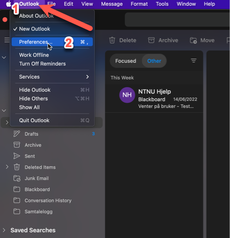Expand the chevron left of Quit Outlook

pos(7,122)
